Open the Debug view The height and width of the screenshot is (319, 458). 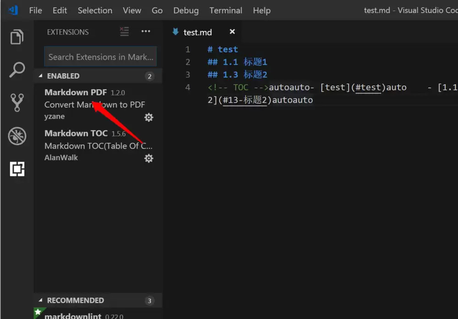click(16, 136)
